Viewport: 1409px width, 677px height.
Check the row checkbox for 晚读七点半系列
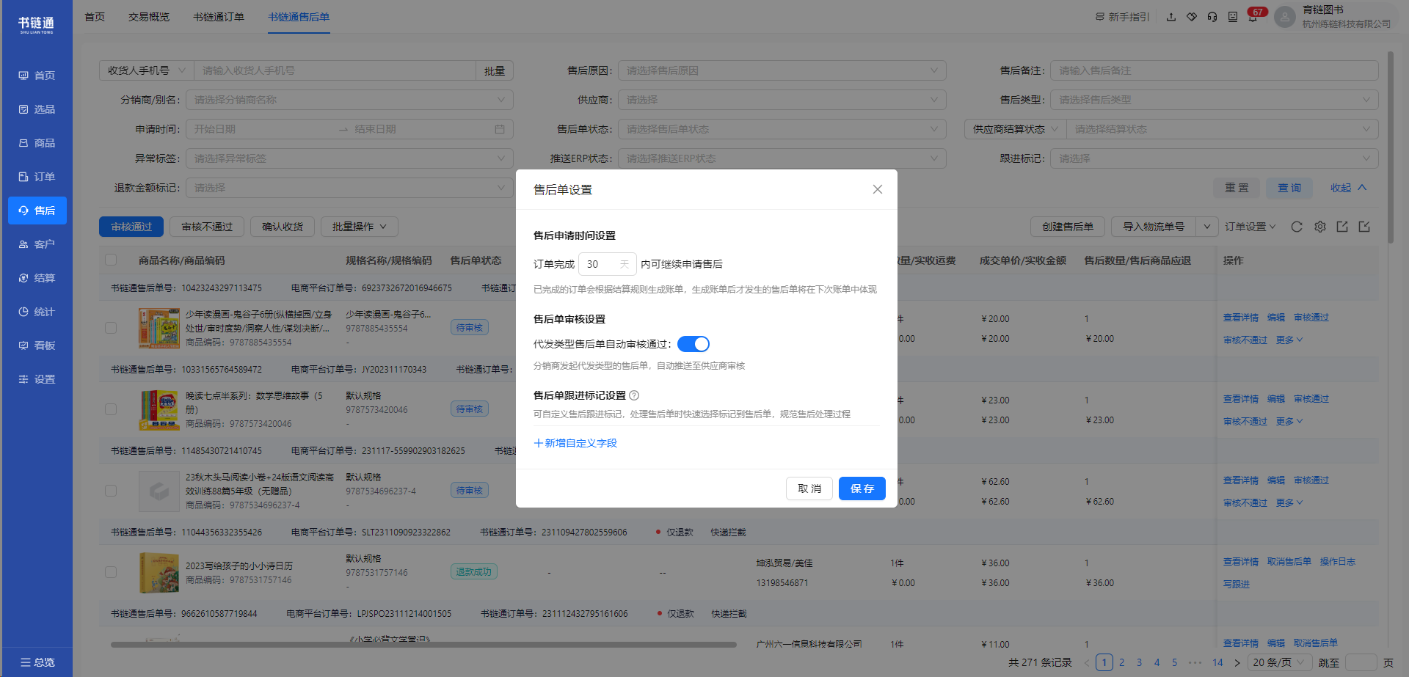(111, 409)
